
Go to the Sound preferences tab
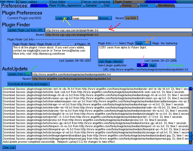(x=146, y=5)
